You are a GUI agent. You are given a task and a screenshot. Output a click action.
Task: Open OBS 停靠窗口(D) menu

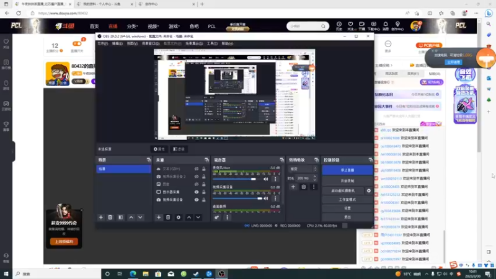tap(151, 43)
